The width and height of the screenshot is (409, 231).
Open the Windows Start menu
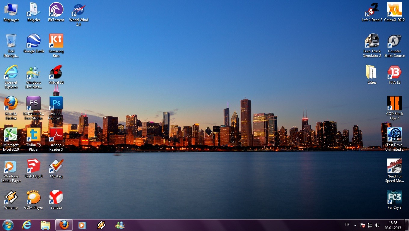[8, 225]
